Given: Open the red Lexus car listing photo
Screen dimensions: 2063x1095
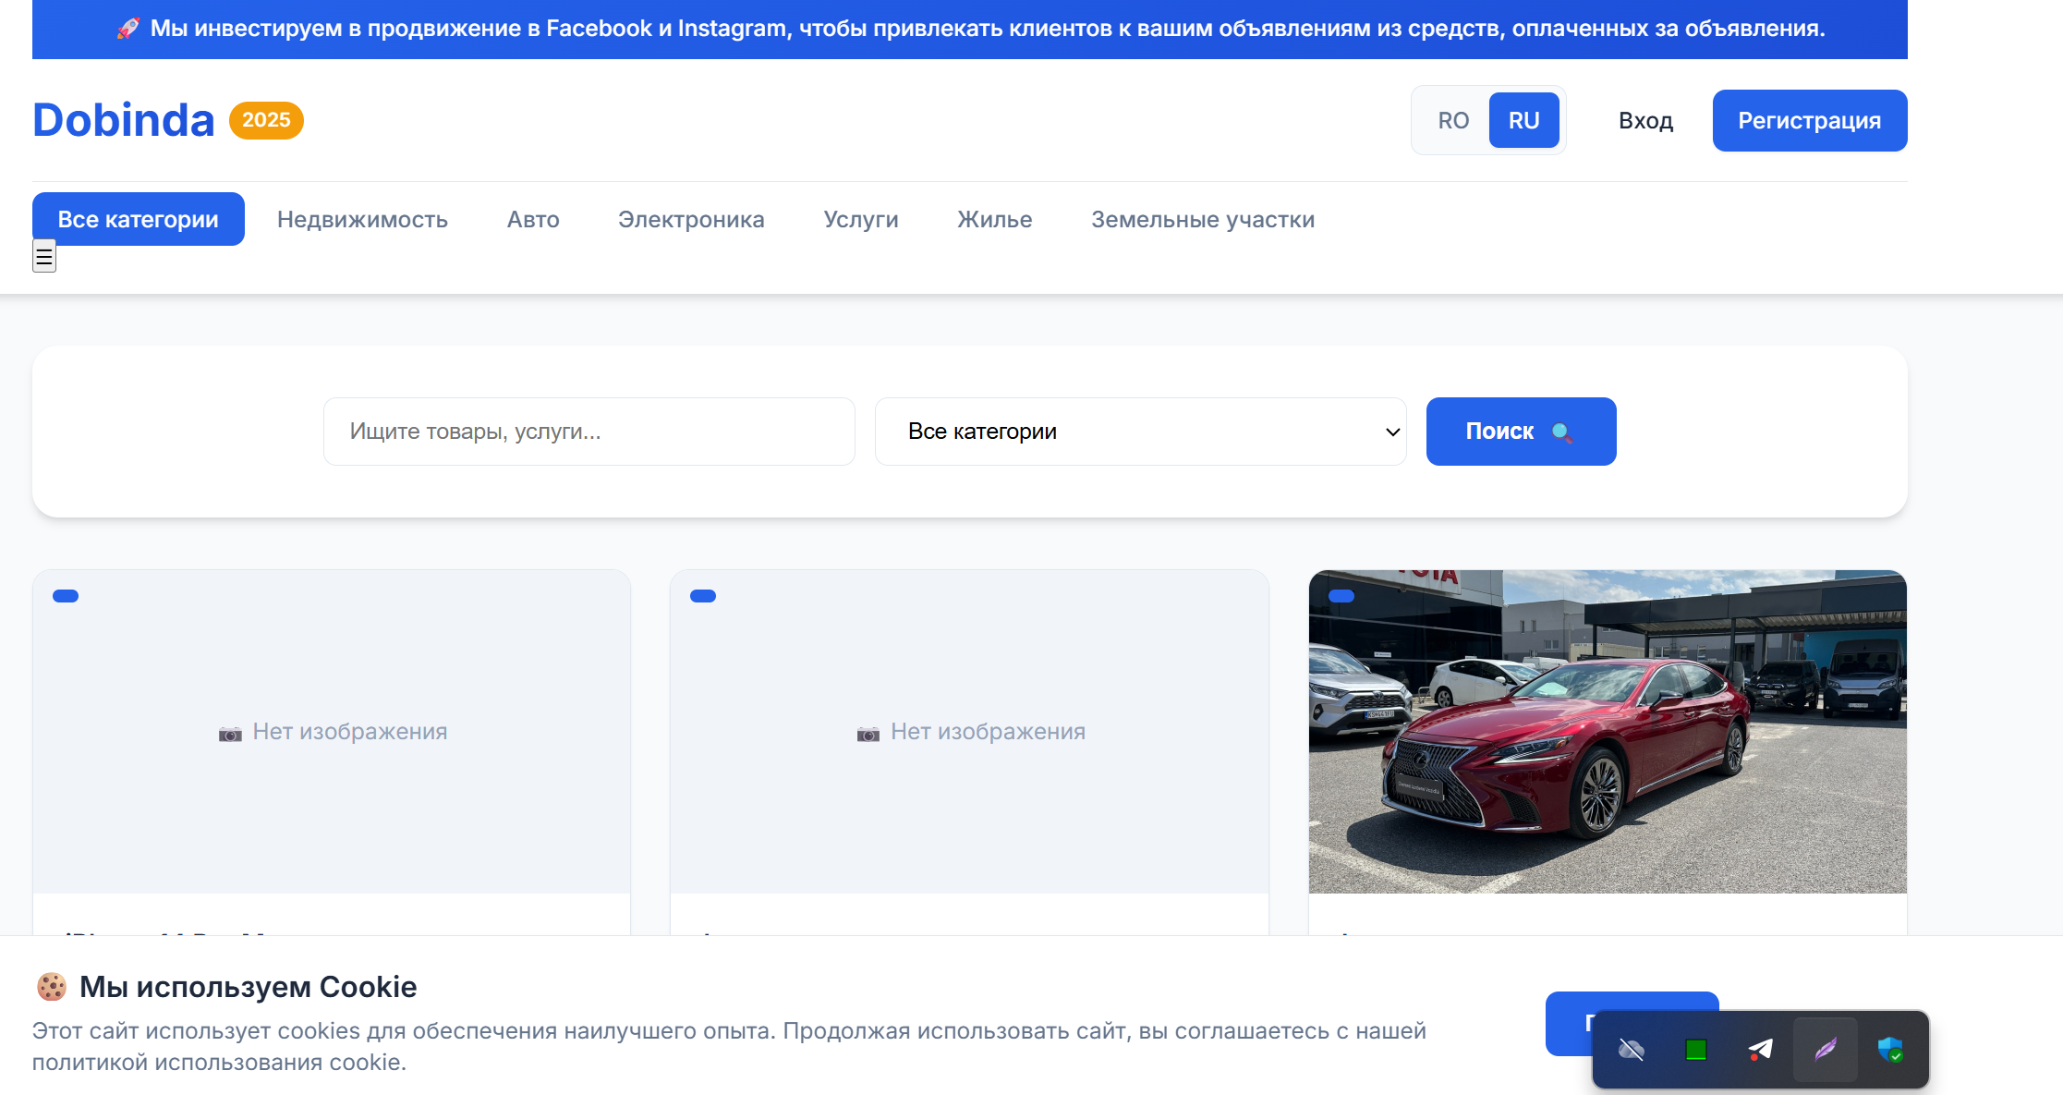Looking at the screenshot, I should click(x=1607, y=731).
